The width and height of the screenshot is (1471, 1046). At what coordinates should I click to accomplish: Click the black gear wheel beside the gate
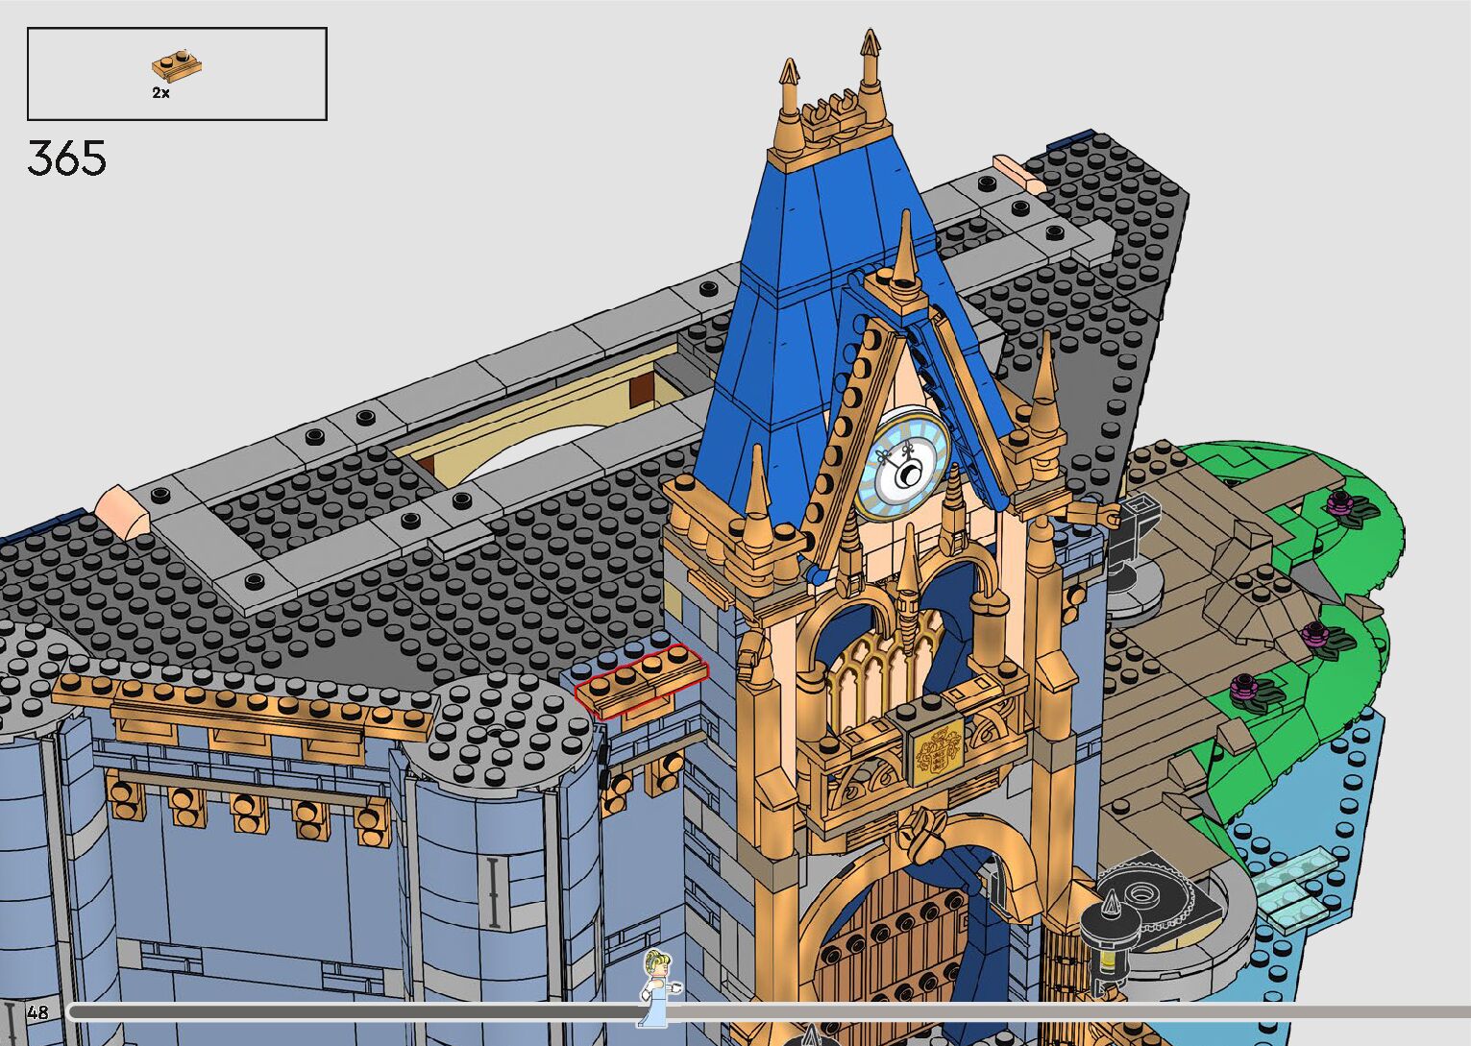pyautogui.click(x=1148, y=898)
